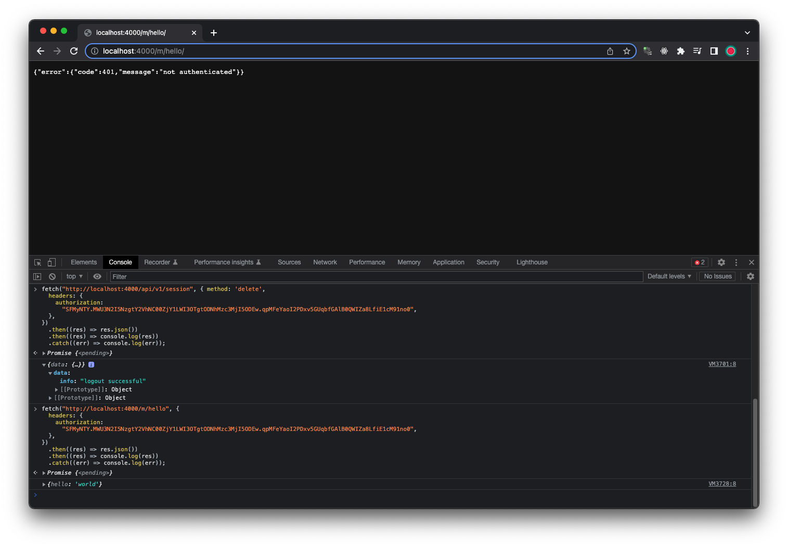Toggle the console sidebar panel
The width and height of the screenshot is (788, 547).
[x=36, y=276]
